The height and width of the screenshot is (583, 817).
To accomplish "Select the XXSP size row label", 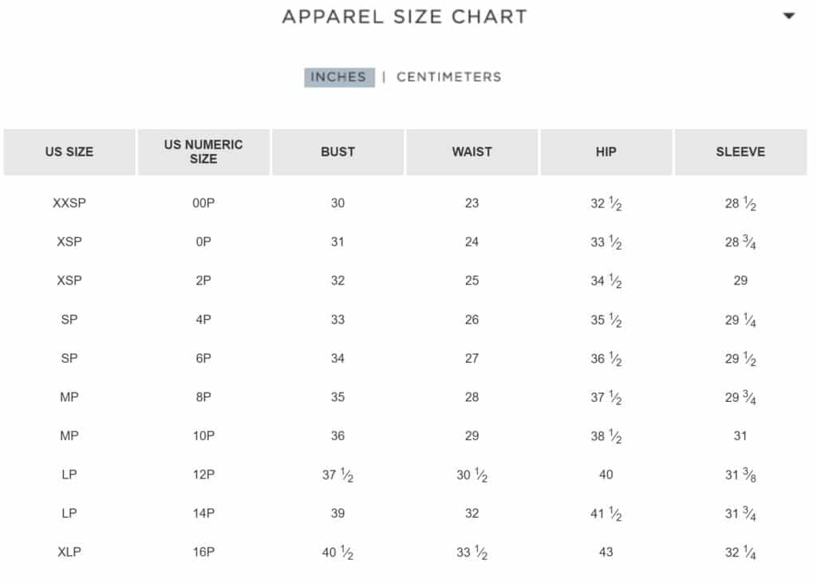I will 69,203.
